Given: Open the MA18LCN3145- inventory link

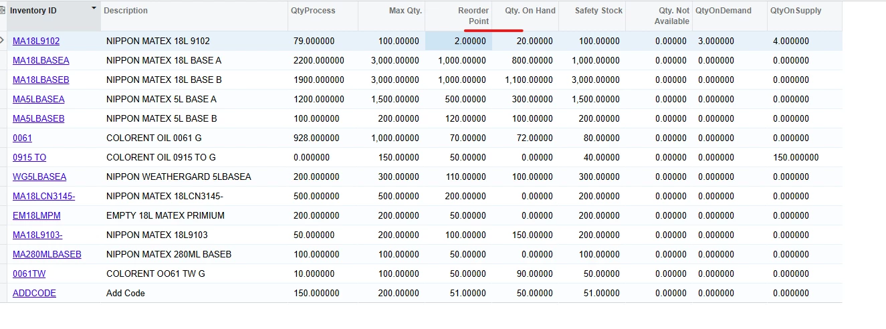Looking at the screenshot, I should click(44, 196).
